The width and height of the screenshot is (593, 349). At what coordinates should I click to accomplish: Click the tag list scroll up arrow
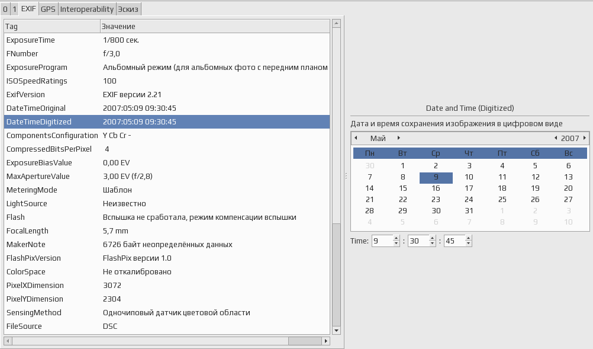pos(336,24)
